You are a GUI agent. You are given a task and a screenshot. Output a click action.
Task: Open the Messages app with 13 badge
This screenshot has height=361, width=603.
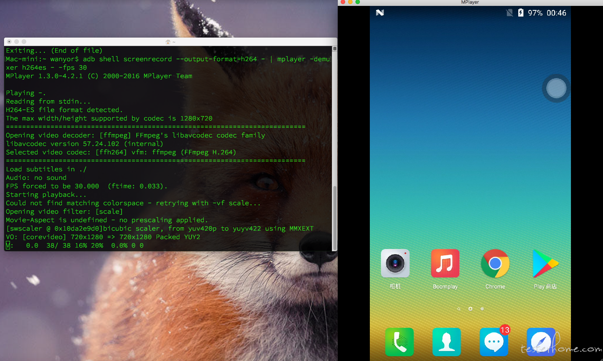point(494,342)
